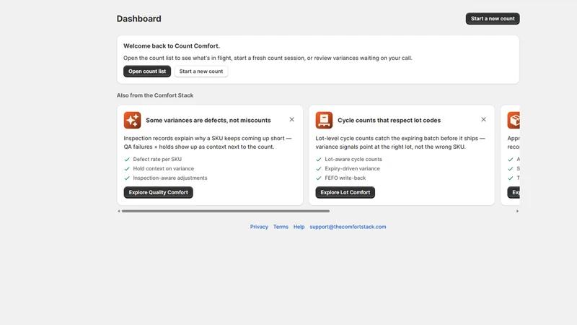The image size is (577, 325).
Task: Click 'Also from the Comfort Stack' label
Action: pyautogui.click(x=155, y=95)
